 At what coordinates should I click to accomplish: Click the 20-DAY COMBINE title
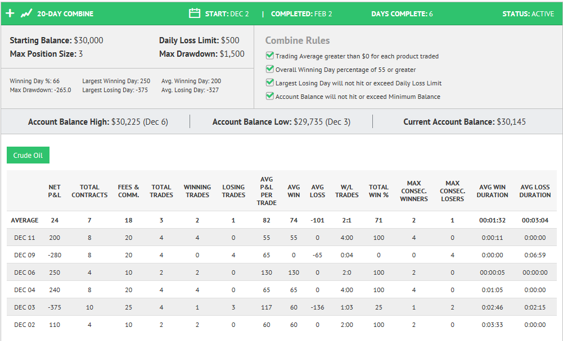(x=65, y=13)
